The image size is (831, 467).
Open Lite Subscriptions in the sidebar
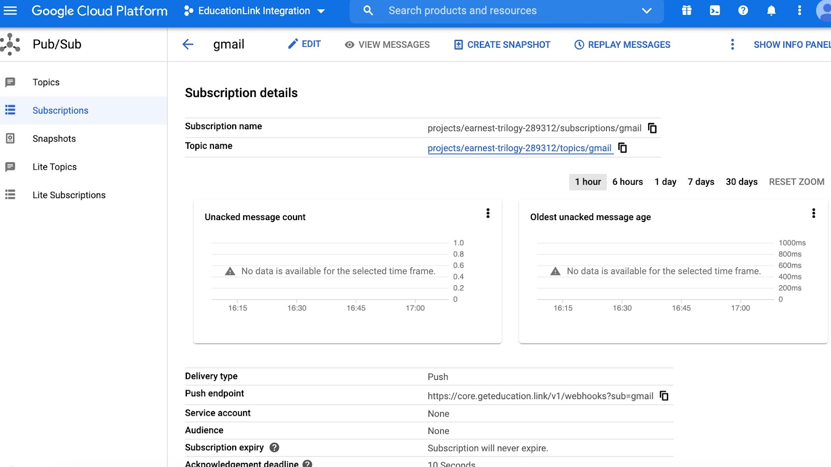pyautogui.click(x=84, y=195)
